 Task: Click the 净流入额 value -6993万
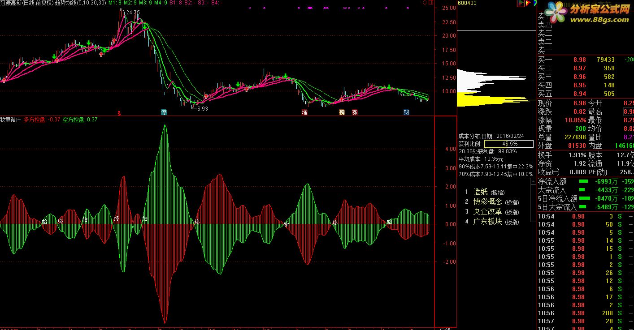click(x=606, y=181)
